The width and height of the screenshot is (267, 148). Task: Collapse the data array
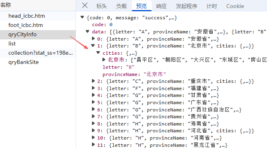point(88,31)
